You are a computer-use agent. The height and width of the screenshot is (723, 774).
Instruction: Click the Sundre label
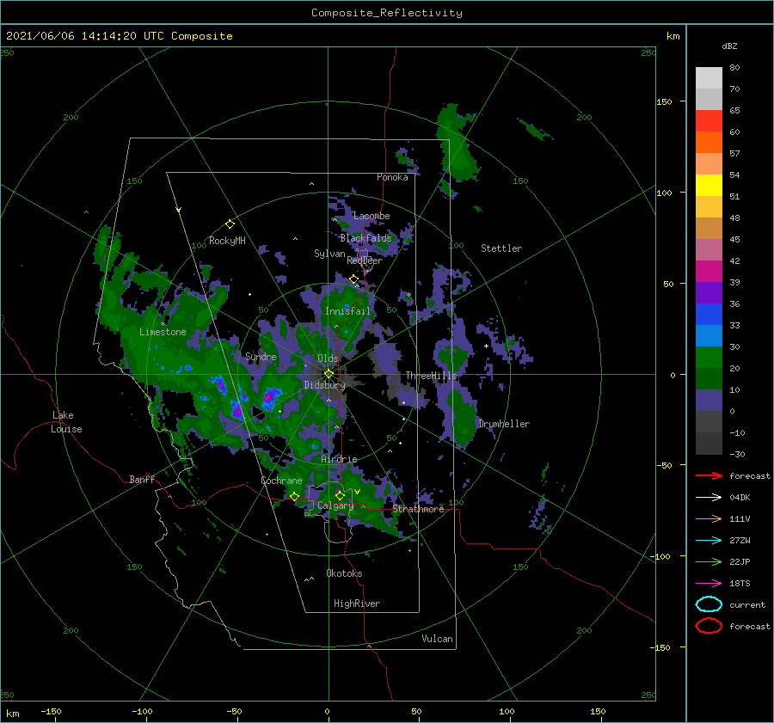(261, 356)
